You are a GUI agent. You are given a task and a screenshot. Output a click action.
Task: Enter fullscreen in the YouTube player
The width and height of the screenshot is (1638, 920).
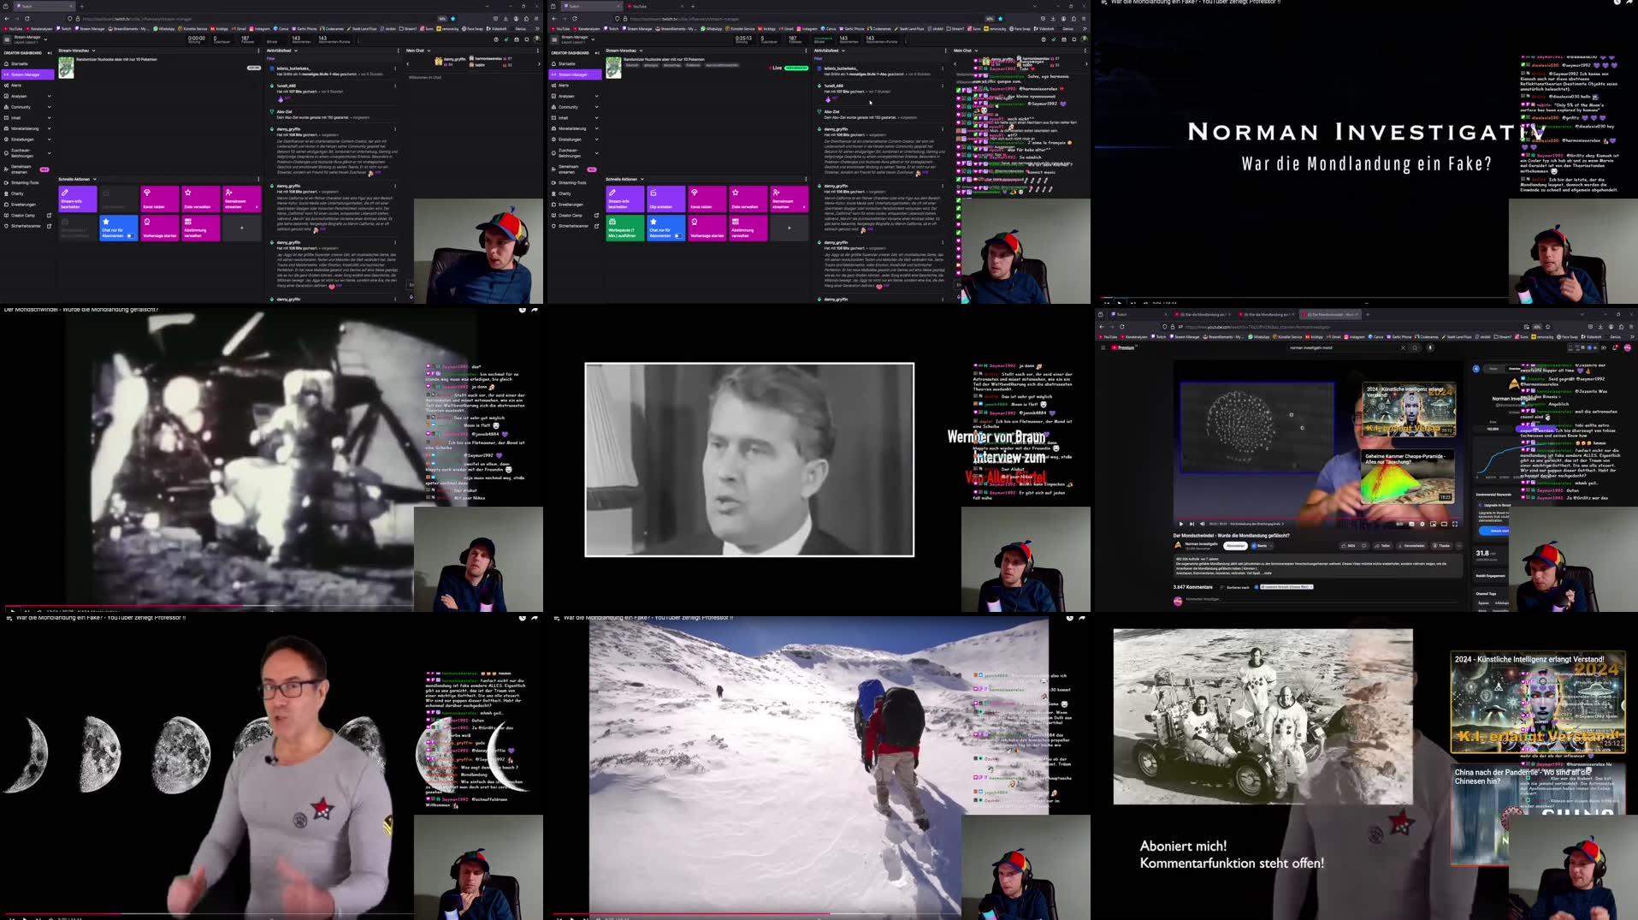[x=1455, y=524]
